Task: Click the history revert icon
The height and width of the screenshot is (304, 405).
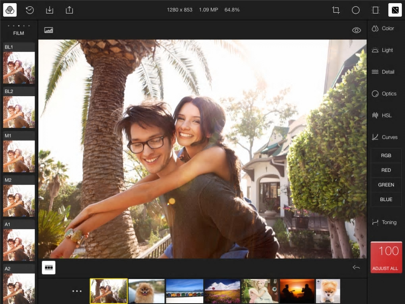Action: tap(30, 10)
